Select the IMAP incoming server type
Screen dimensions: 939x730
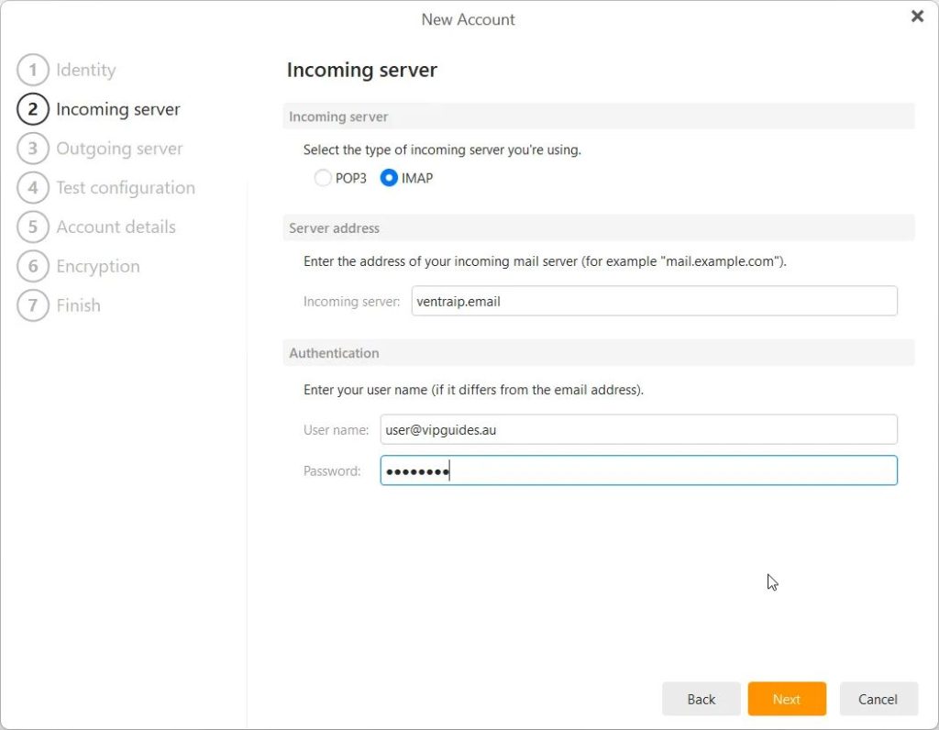[x=389, y=178]
